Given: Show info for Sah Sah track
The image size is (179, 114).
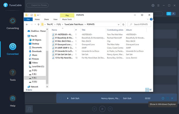Looking at the screenshot, I should pyautogui.click(x=163, y=98).
